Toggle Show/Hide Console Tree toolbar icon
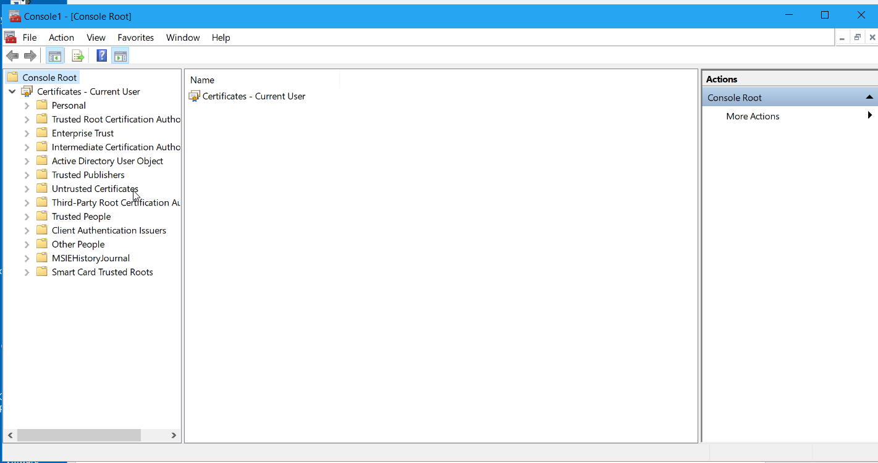 tap(55, 56)
